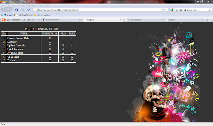Close the HTML Encoder tab

(x=161, y=20)
